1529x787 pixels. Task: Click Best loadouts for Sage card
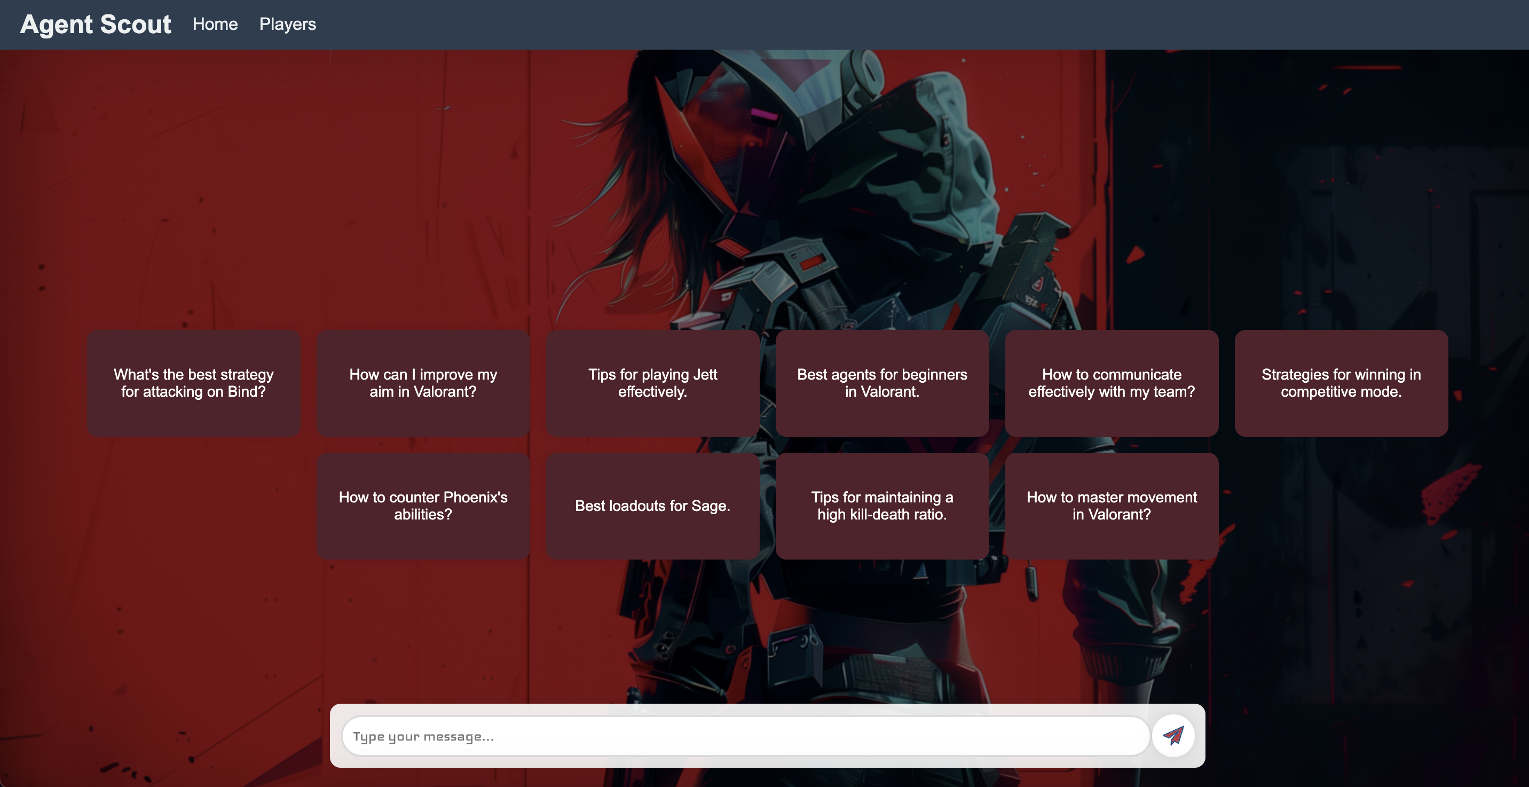(x=652, y=506)
